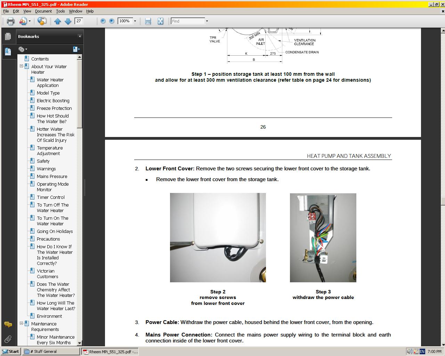Viewport: 445px width, 356px height.
Task: Click the Zoom Out minus button
Action: 103,21
